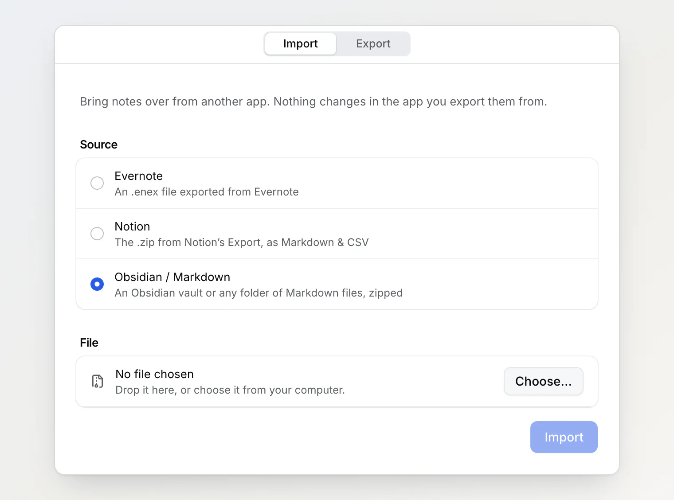
Task: Click 'An Obsidian vault or any folder' description
Action: [x=259, y=293]
